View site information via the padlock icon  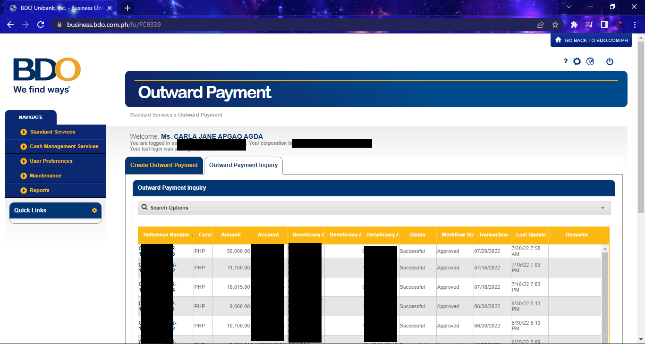(x=59, y=25)
